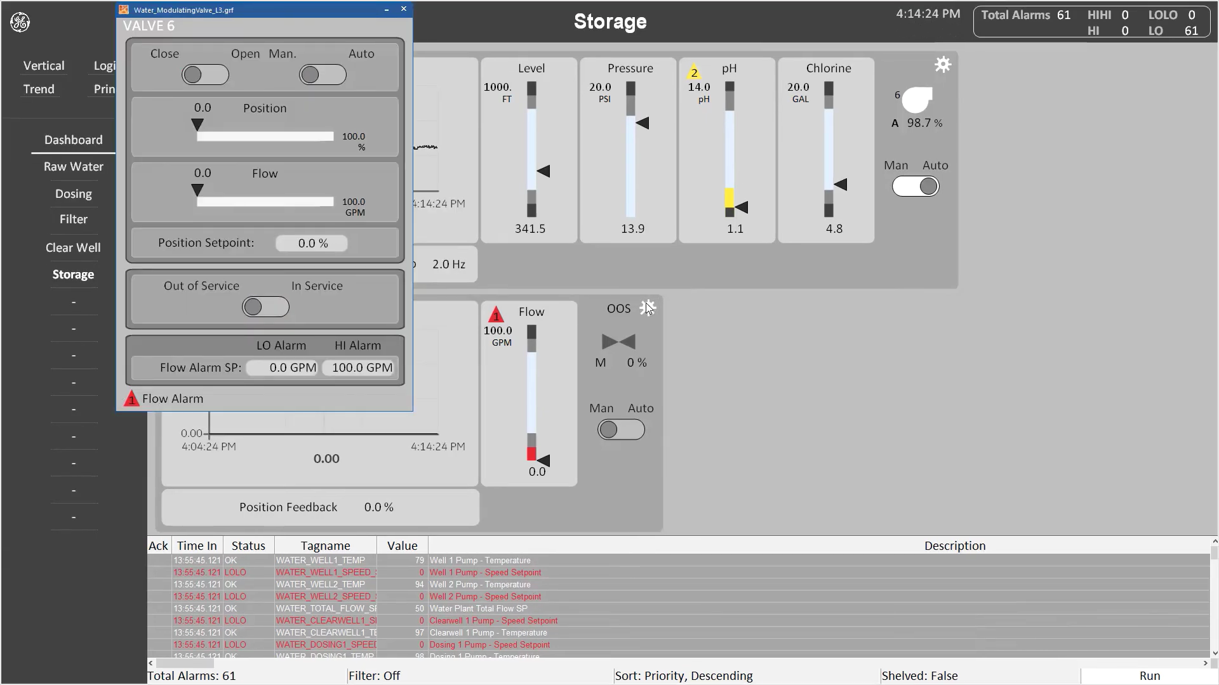1219x685 pixels.
Task: Click the valve bowtie symbol icon
Action: (618, 342)
